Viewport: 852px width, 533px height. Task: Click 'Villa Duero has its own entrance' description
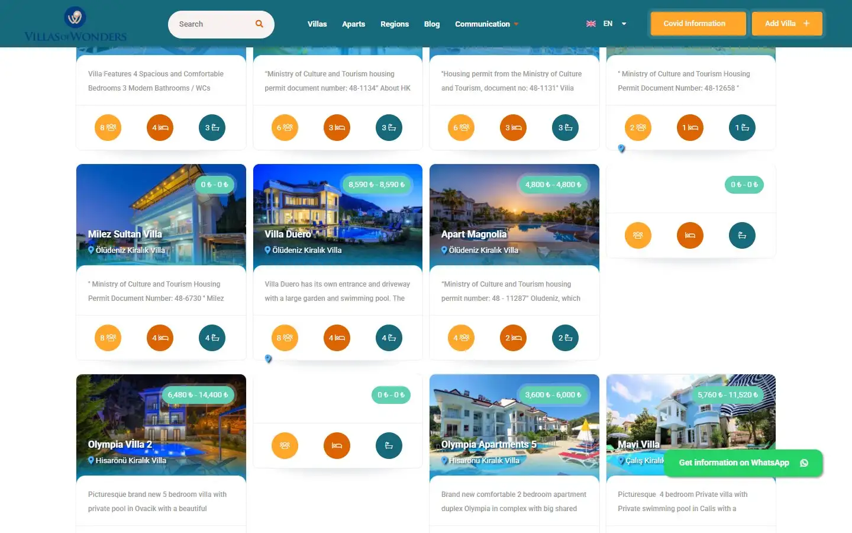[x=337, y=291]
